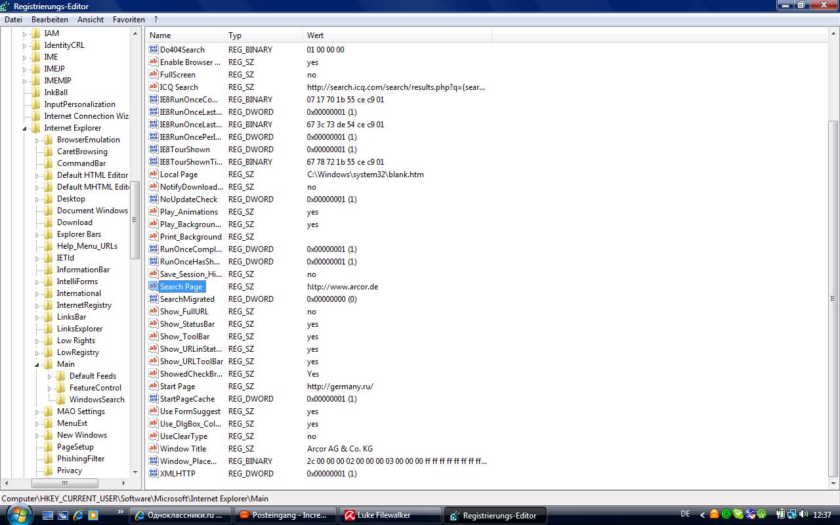
Task: Expand the Default Feeds subkey
Action: pos(50,376)
